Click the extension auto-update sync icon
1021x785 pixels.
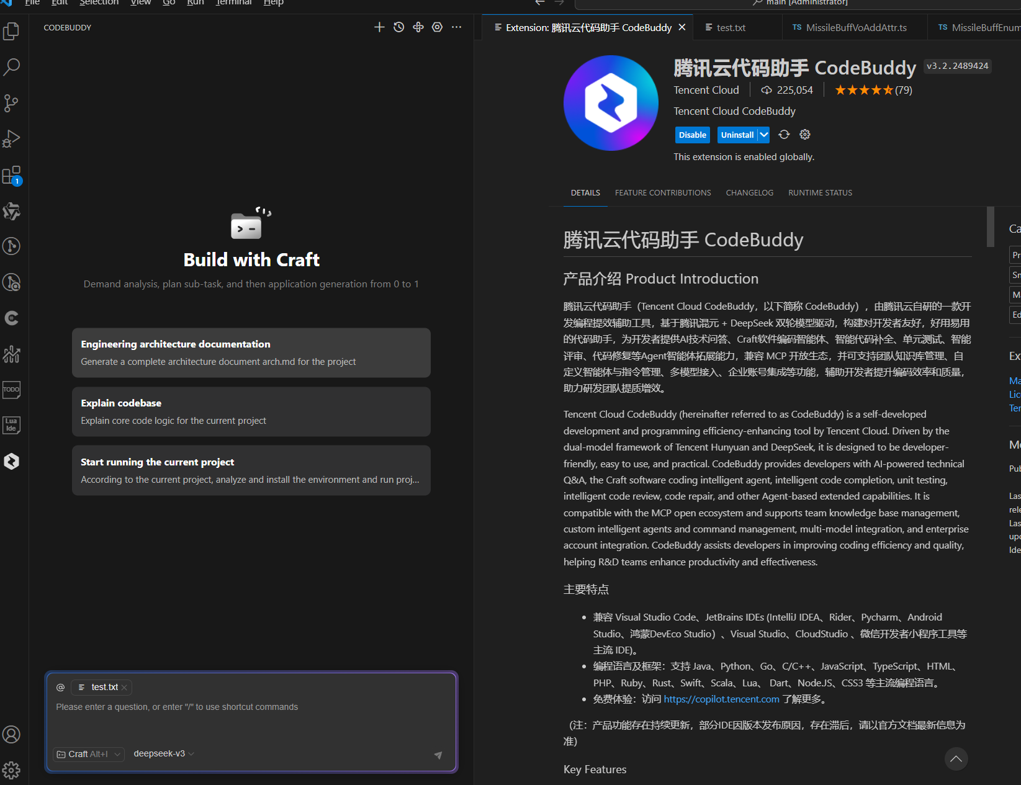pyautogui.click(x=785, y=135)
